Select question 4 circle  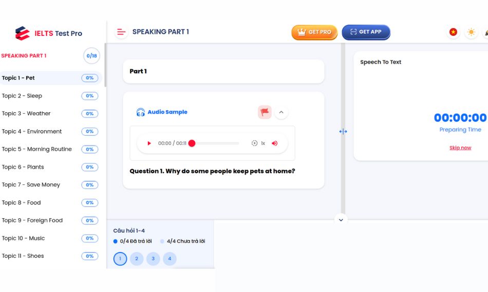click(x=170, y=259)
